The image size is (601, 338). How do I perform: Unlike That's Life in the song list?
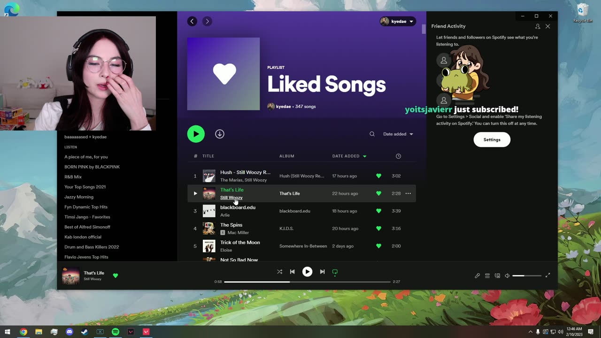(x=378, y=193)
